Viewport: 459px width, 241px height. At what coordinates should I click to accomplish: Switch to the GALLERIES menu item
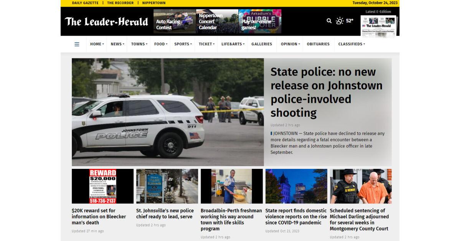(262, 44)
